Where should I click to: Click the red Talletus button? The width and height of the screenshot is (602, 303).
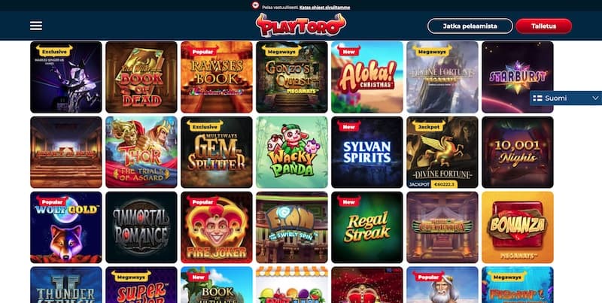543,26
